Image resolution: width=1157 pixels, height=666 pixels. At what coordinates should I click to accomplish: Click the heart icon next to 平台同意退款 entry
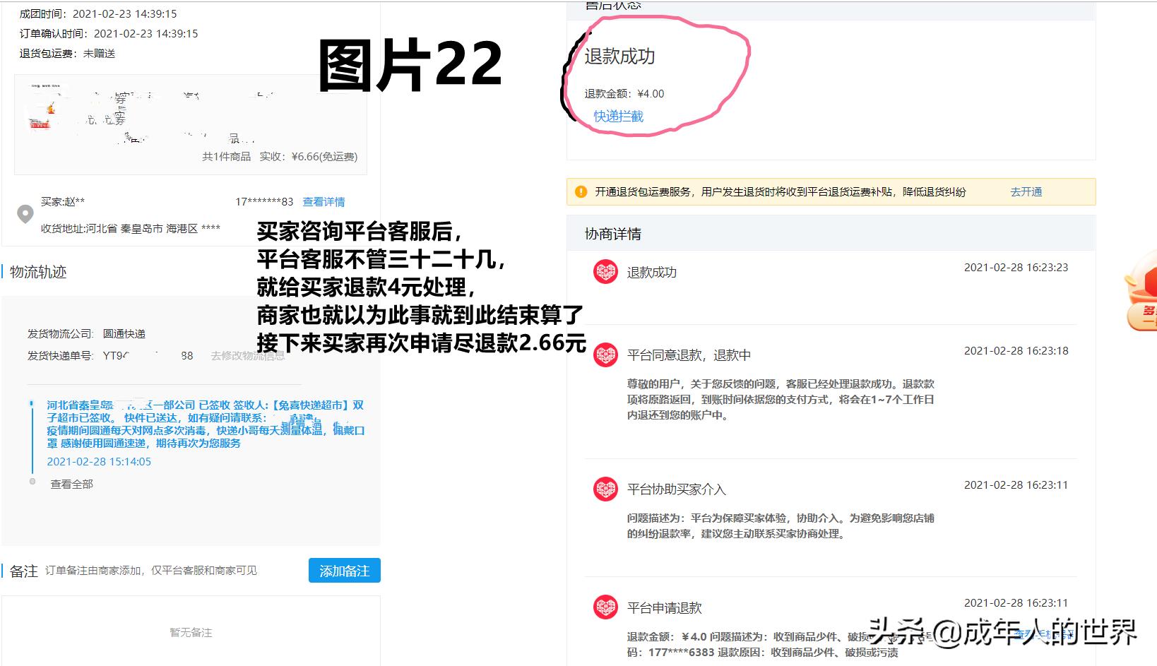605,355
